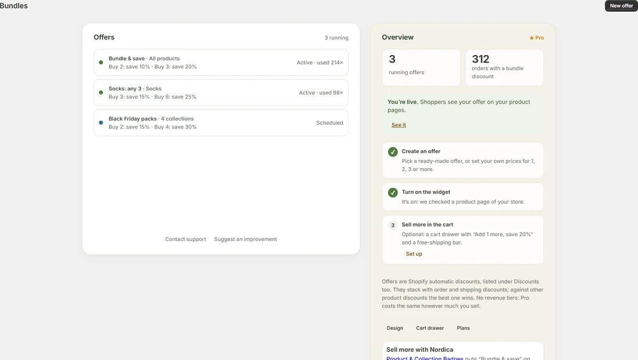Click the 312 orders with a bundle discount card

point(504,67)
